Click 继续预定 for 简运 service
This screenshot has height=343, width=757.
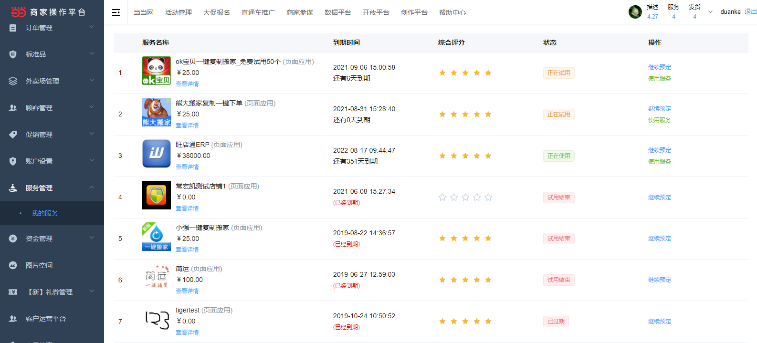(660, 280)
